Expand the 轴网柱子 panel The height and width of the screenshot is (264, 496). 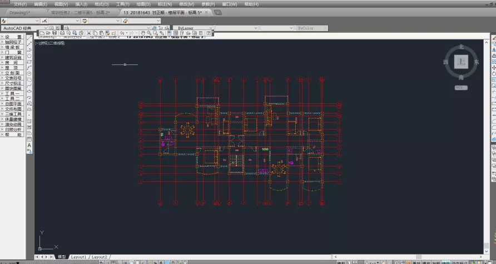(12, 42)
